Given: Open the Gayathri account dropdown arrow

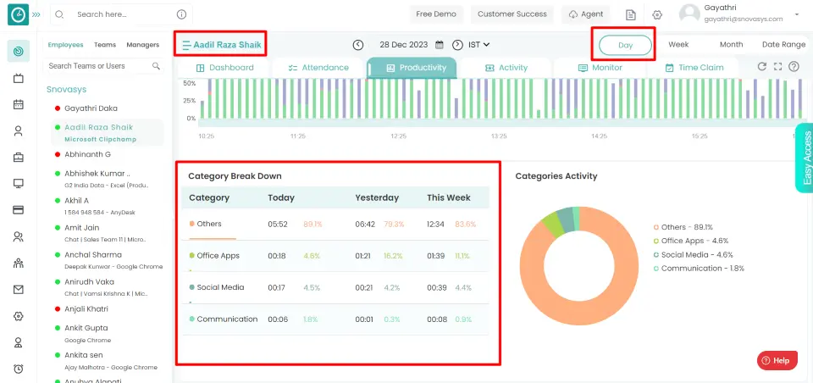Looking at the screenshot, I should click(797, 14).
